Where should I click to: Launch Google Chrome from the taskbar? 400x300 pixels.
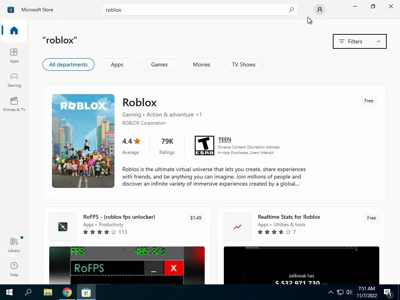(67, 292)
